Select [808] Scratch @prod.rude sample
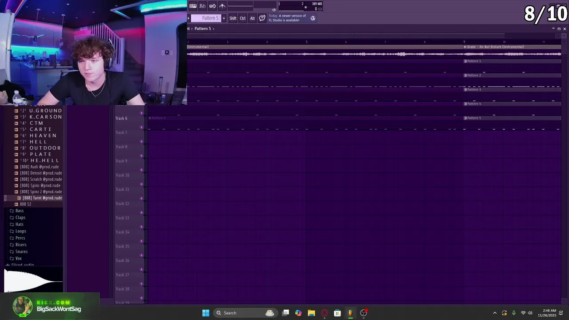The height and width of the screenshot is (320, 569). tap(39, 179)
